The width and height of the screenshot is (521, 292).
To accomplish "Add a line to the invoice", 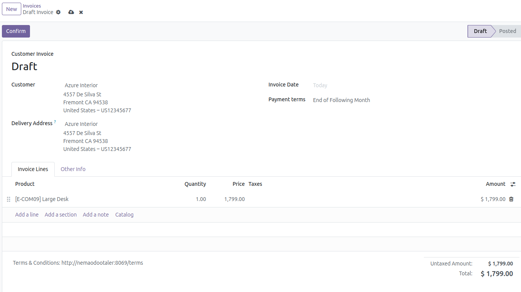I will (27, 215).
